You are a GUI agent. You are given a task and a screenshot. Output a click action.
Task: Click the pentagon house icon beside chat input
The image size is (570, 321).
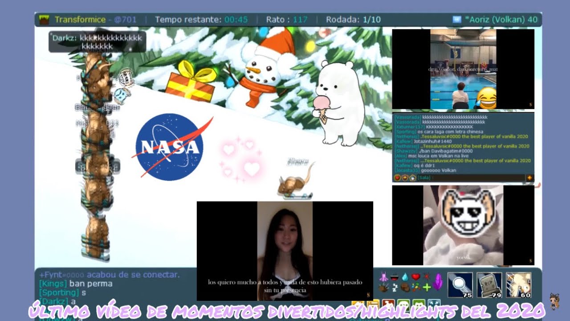pyautogui.click(x=413, y=177)
